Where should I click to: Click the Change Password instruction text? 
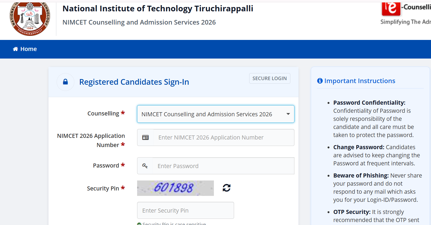tap(377, 155)
